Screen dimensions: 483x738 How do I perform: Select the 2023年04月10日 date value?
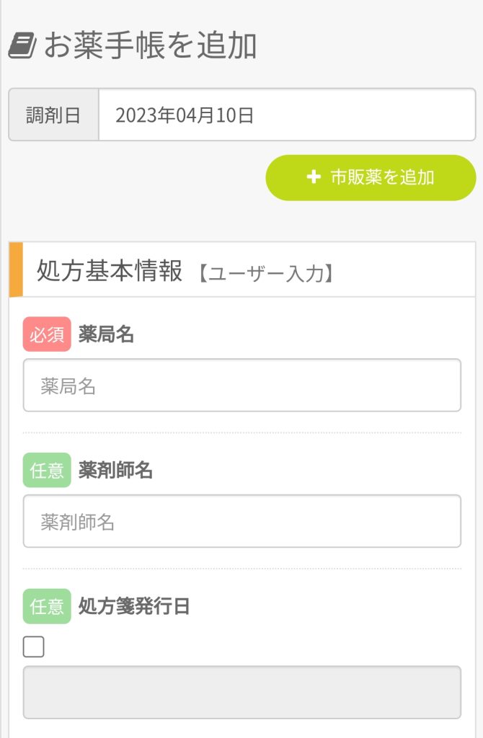[185, 115]
